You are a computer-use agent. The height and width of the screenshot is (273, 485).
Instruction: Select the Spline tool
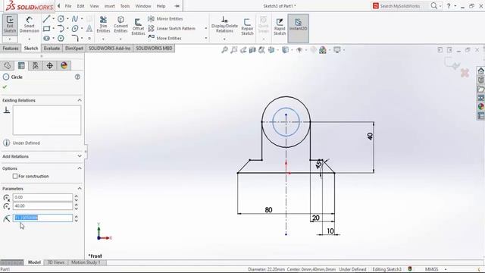(x=75, y=19)
